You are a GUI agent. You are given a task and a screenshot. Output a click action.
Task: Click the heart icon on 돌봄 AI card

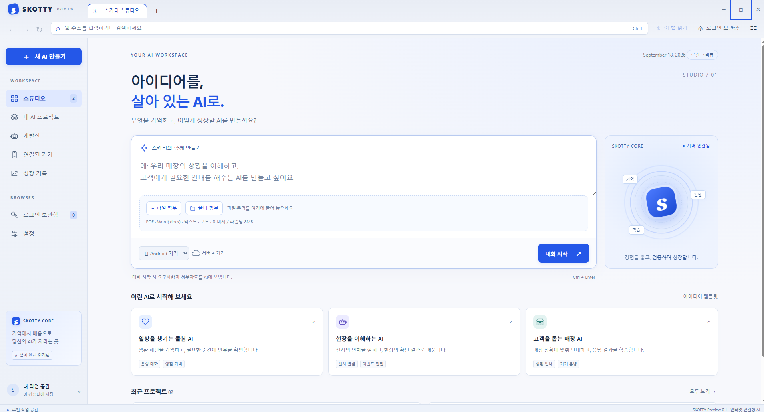(145, 322)
